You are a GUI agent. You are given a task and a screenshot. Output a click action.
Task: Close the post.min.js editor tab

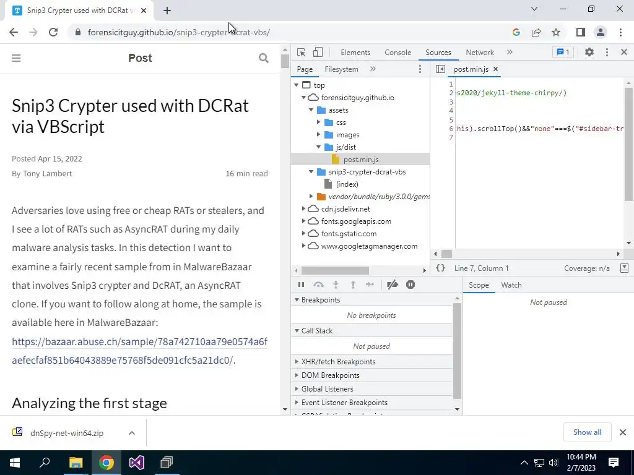pyautogui.click(x=495, y=69)
